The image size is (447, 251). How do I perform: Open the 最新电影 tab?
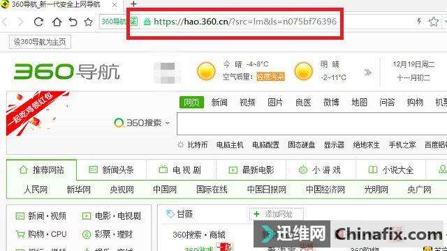pyautogui.click(x=251, y=170)
